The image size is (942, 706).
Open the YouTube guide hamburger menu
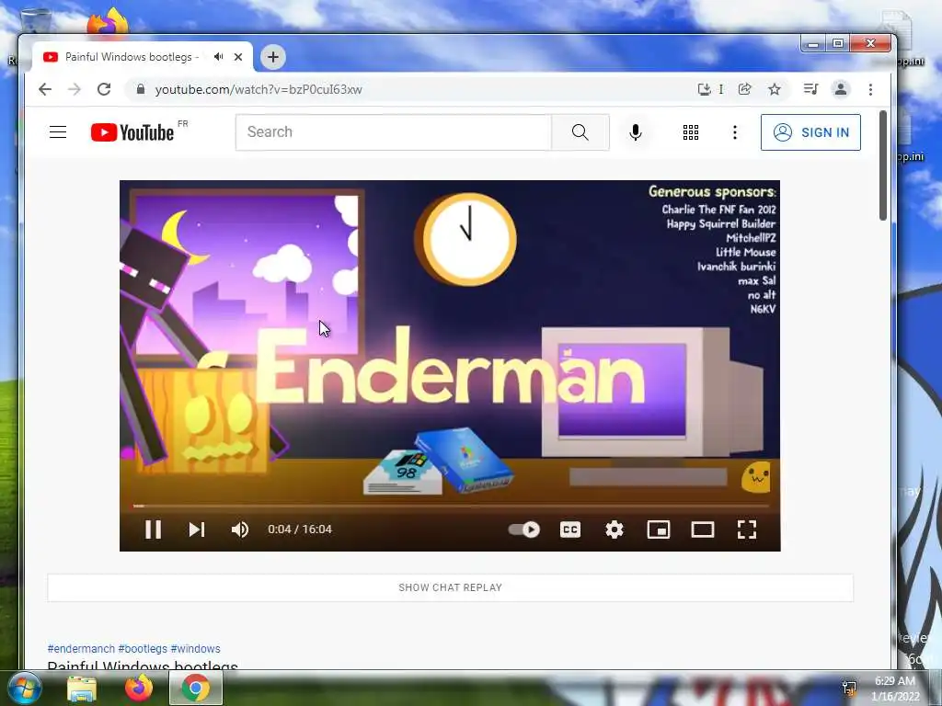coord(58,132)
